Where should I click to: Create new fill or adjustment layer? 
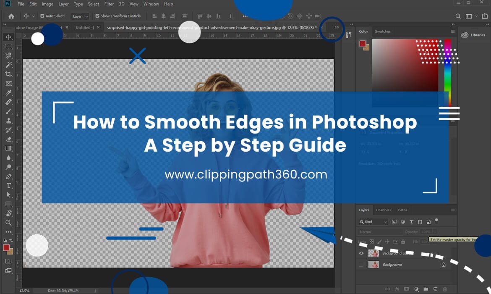(x=416, y=289)
